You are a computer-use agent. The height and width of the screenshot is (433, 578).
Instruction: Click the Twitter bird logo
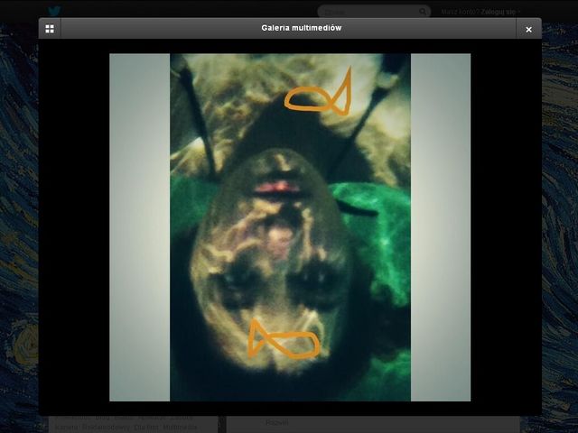pos(55,11)
